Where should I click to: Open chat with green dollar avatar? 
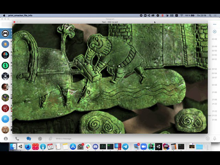pos(5,66)
